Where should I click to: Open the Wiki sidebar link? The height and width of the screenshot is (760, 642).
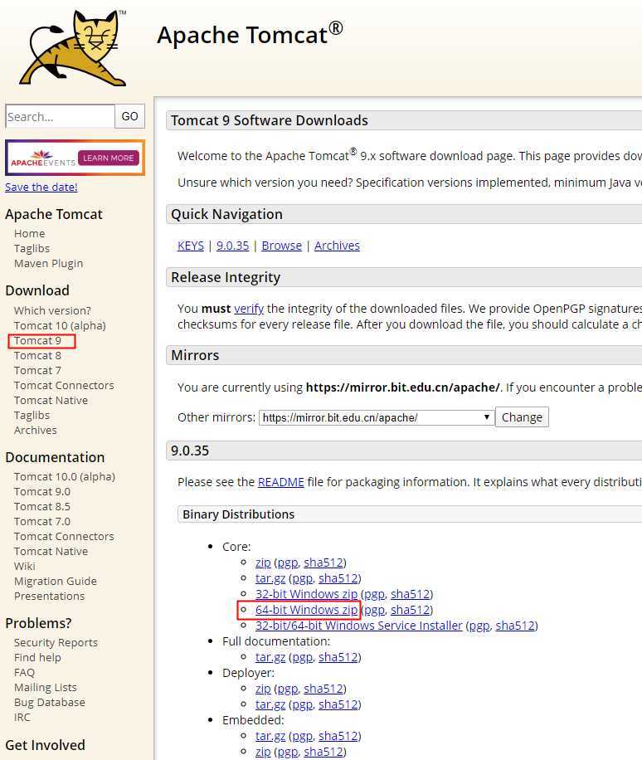coord(25,567)
